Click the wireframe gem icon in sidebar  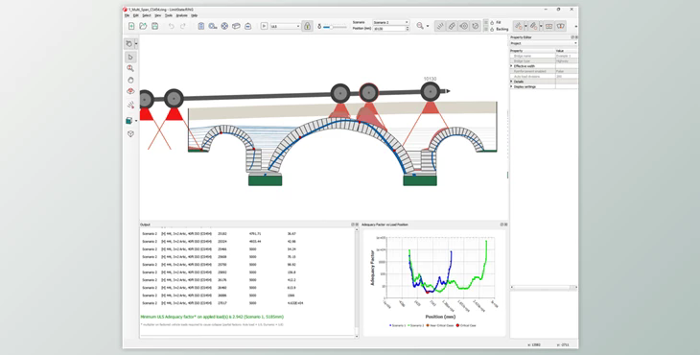click(x=130, y=133)
